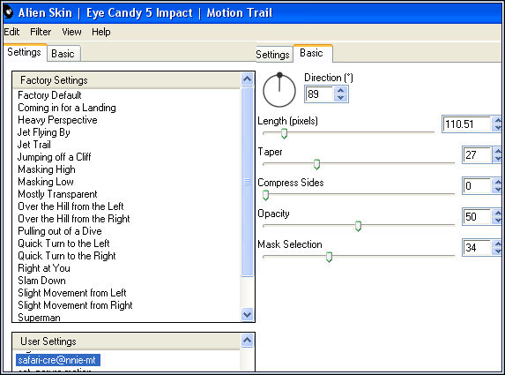Click the Length pixels value field
Viewport: 505px width, 375px height.
pyautogui.click(x=466, y=124)
